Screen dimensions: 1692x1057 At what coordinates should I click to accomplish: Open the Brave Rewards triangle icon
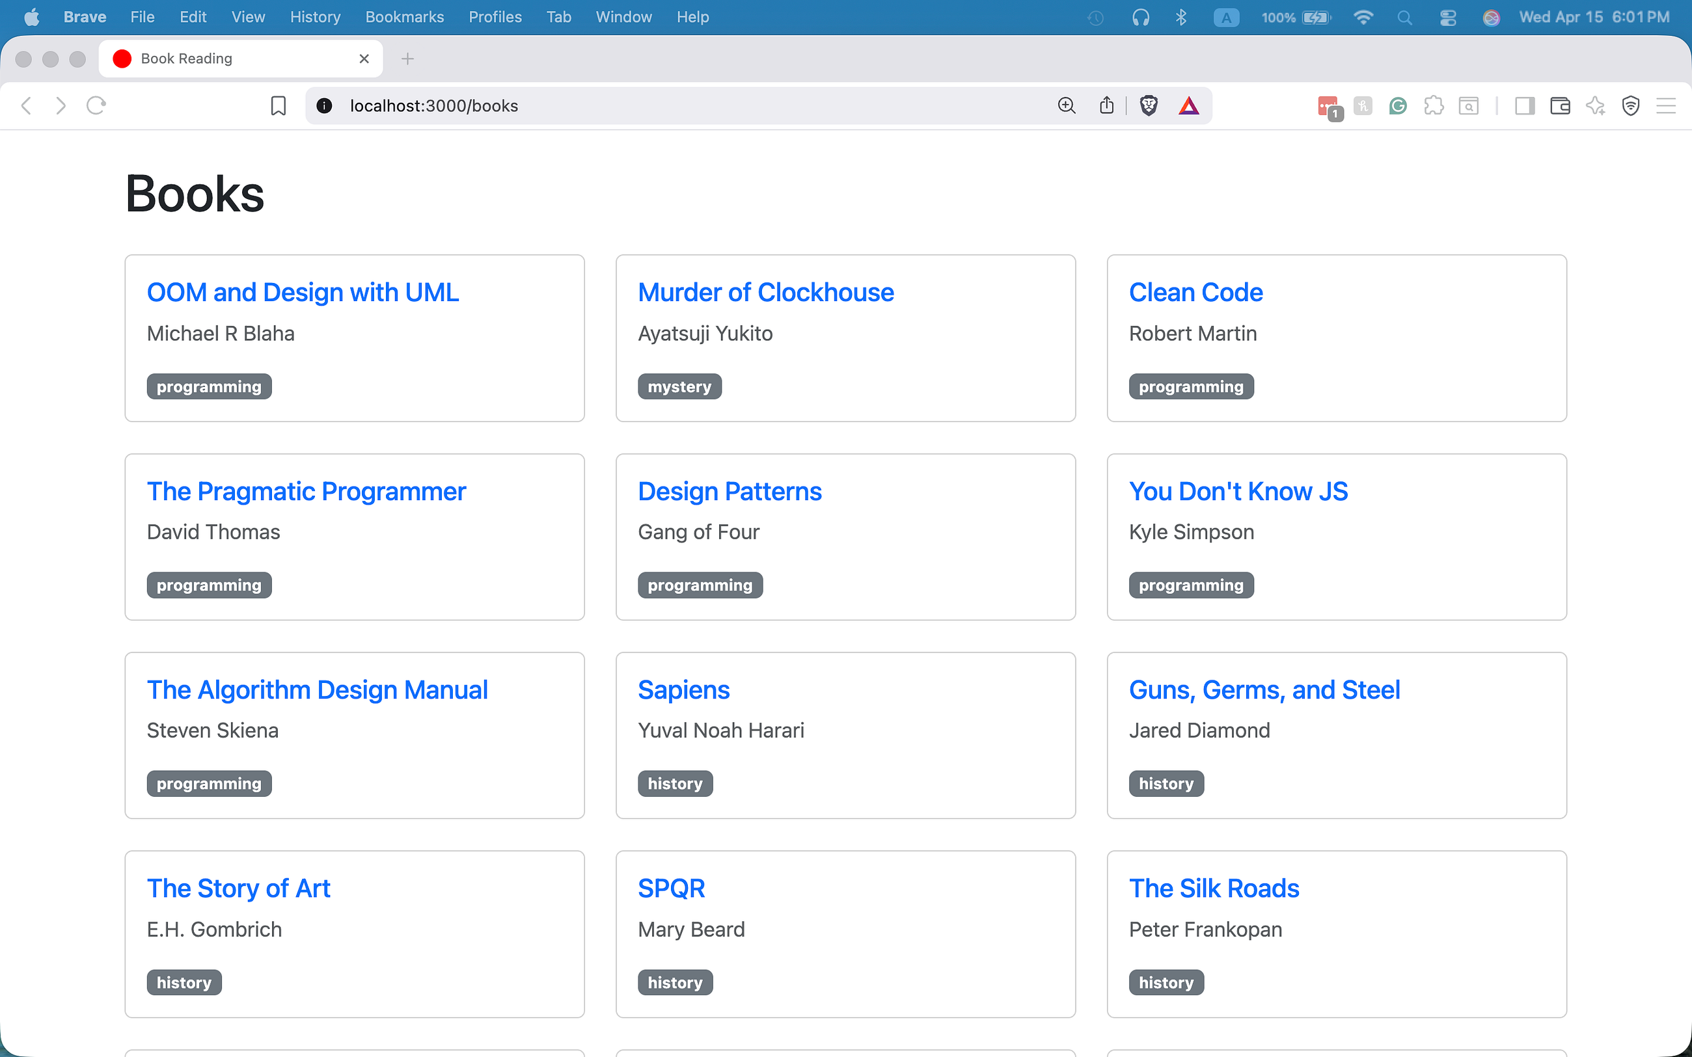[x=1188, y=105]
